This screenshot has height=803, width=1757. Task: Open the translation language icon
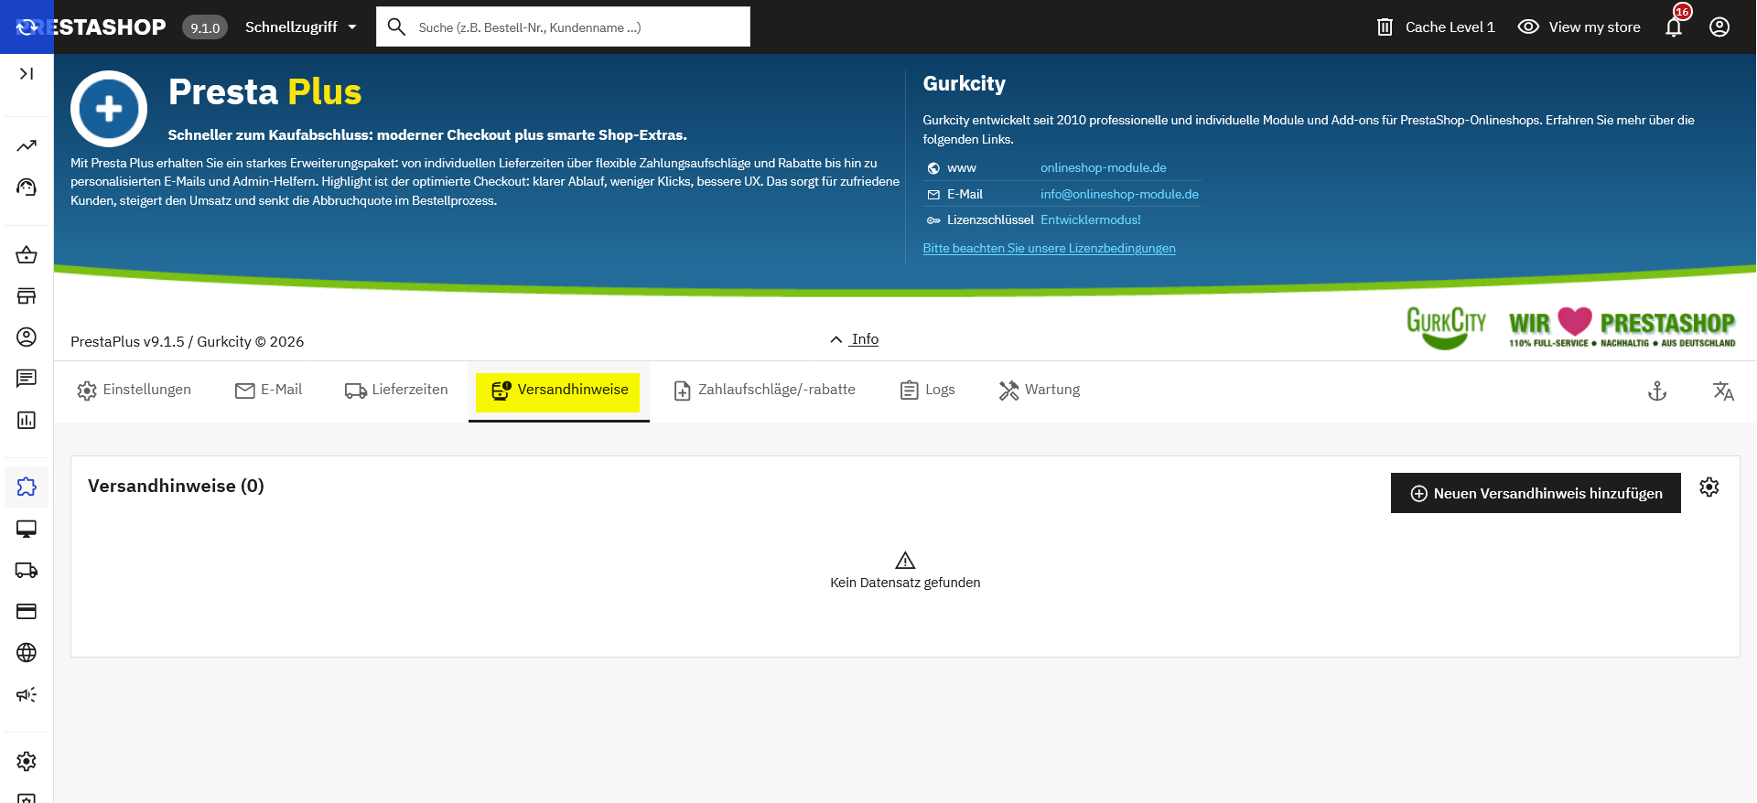click(x=1723, y=391)
